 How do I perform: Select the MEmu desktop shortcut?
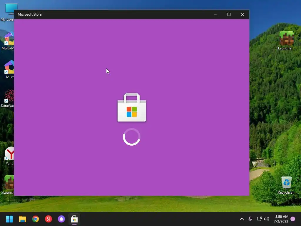[x=9, y=69]
